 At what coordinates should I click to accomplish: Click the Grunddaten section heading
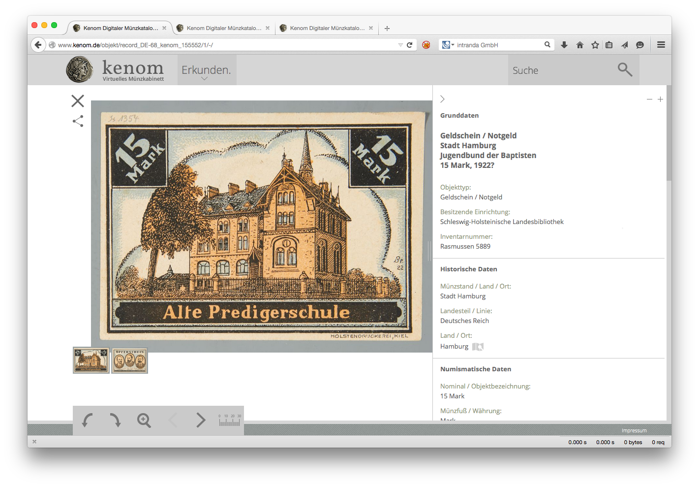[x=459, y=115]
